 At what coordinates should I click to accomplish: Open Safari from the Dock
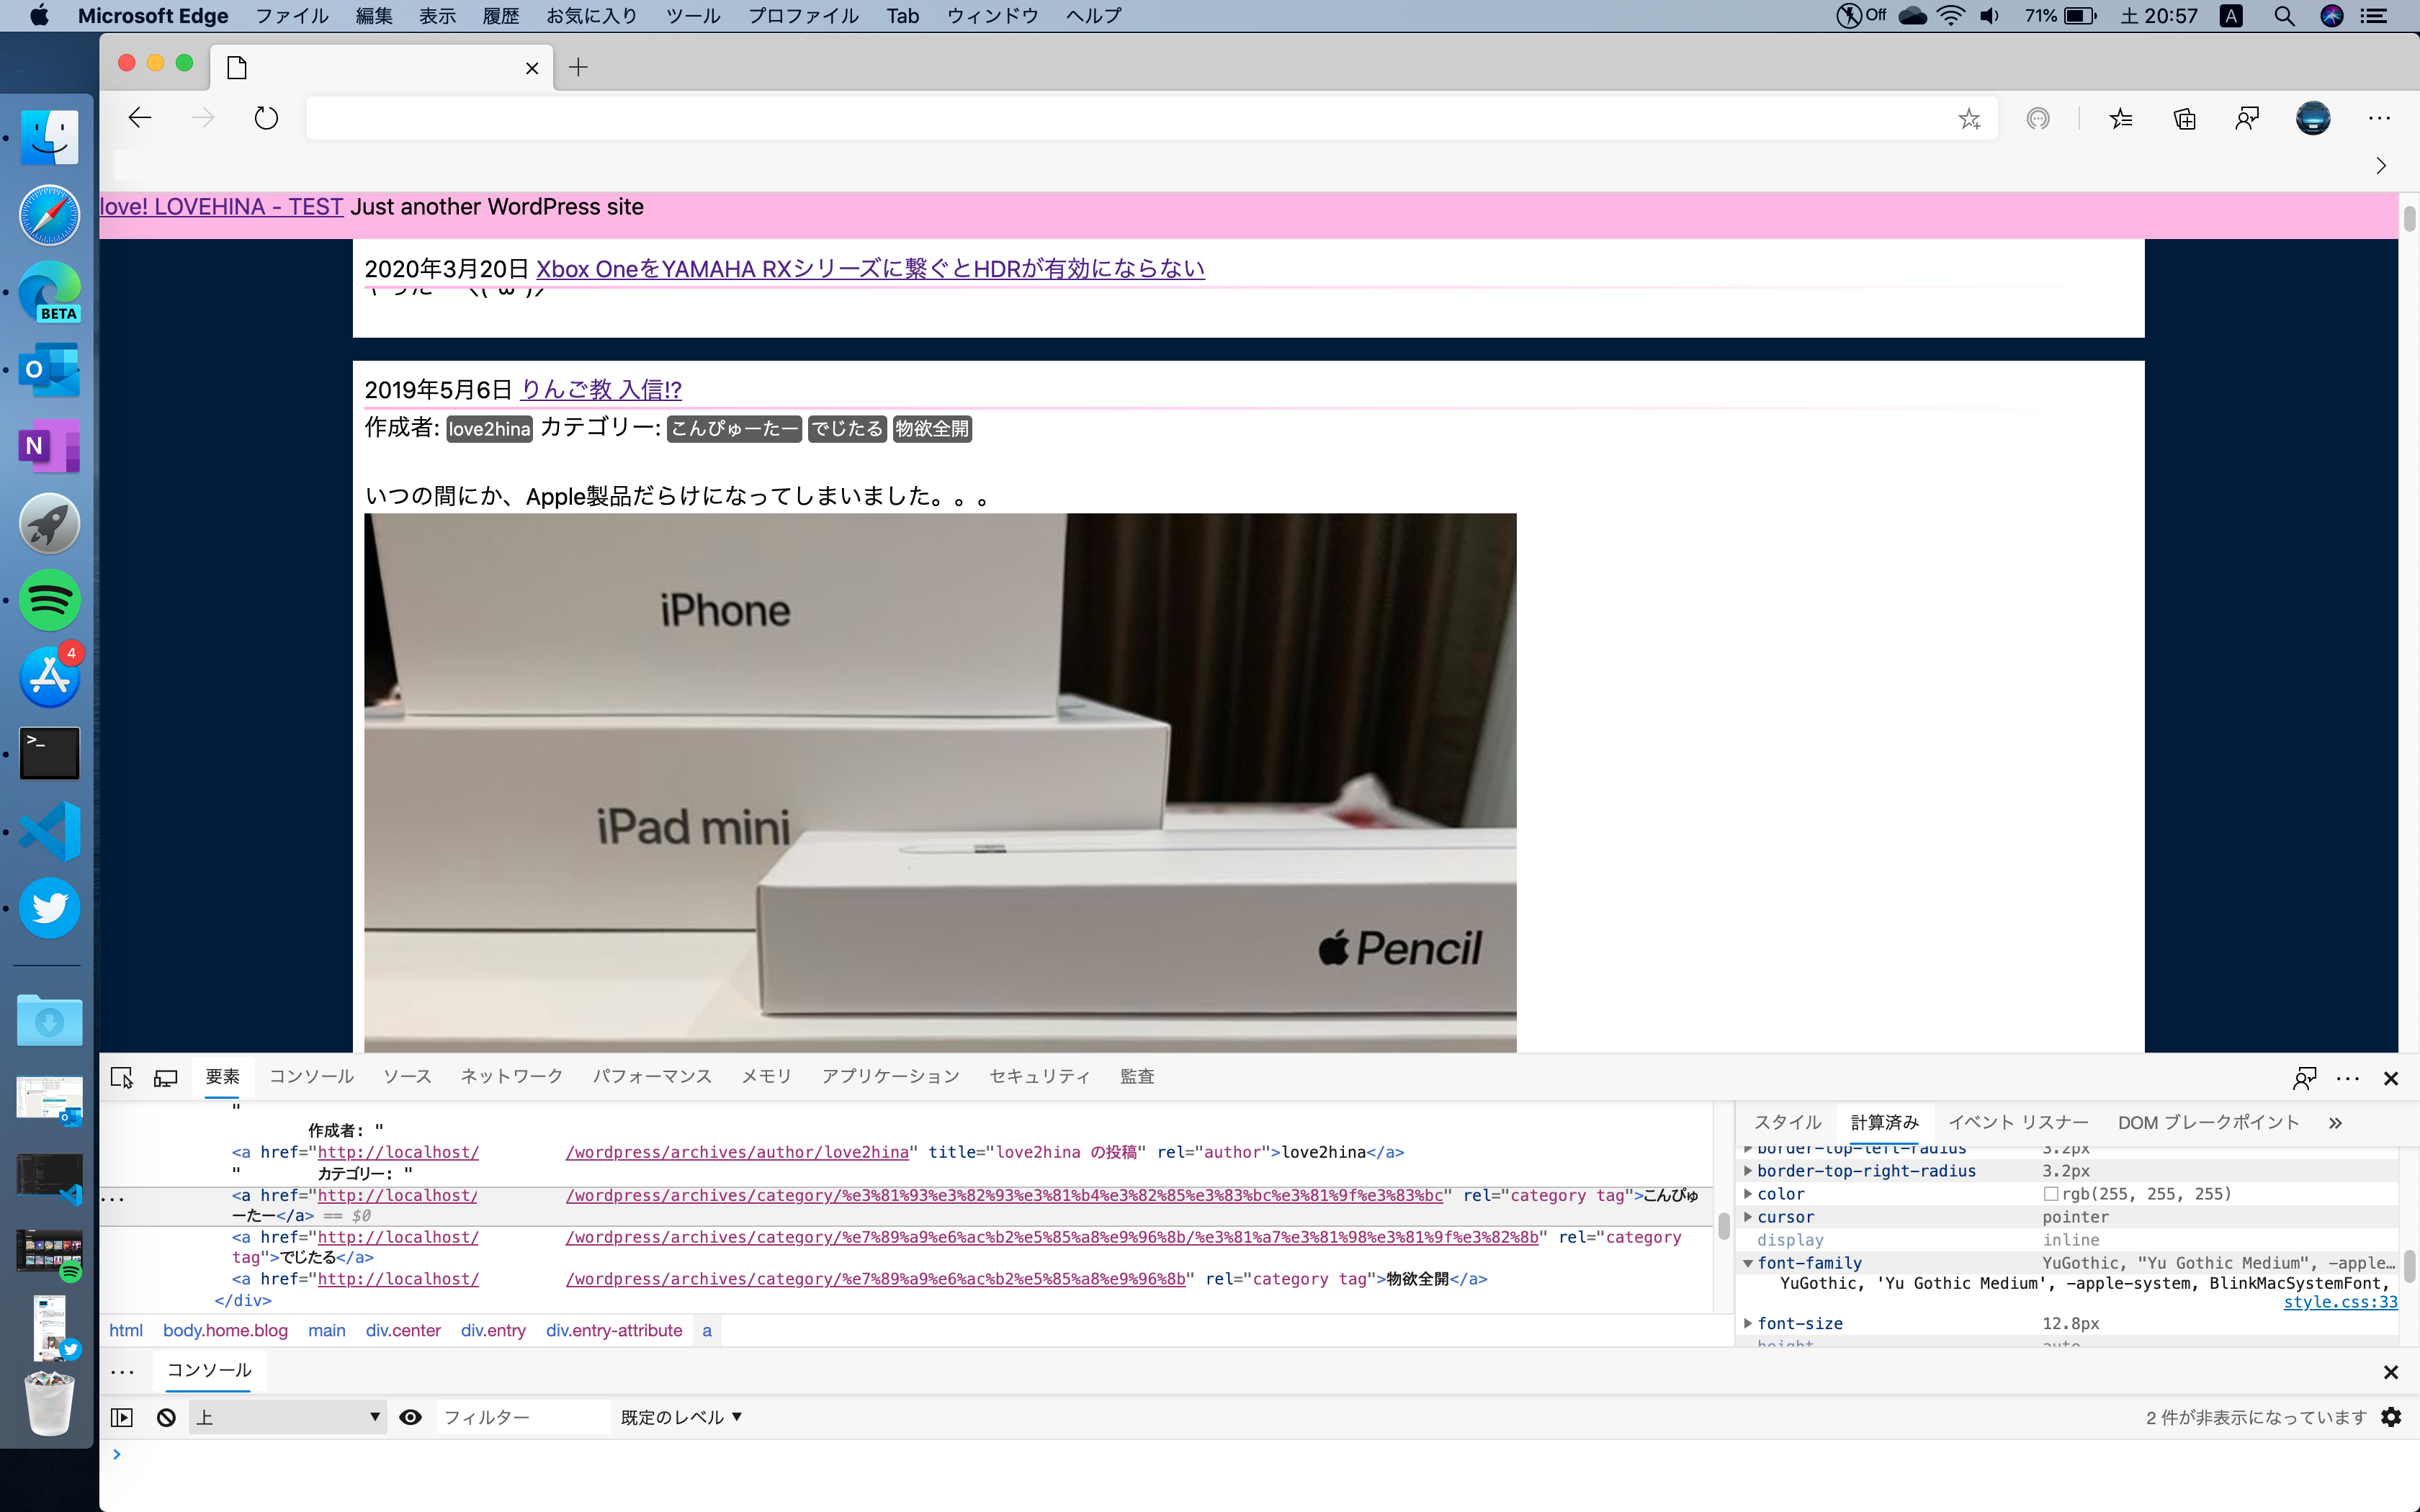[48, 214]
